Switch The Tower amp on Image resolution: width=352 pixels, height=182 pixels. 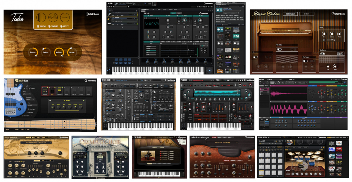(x=305, y=61)
